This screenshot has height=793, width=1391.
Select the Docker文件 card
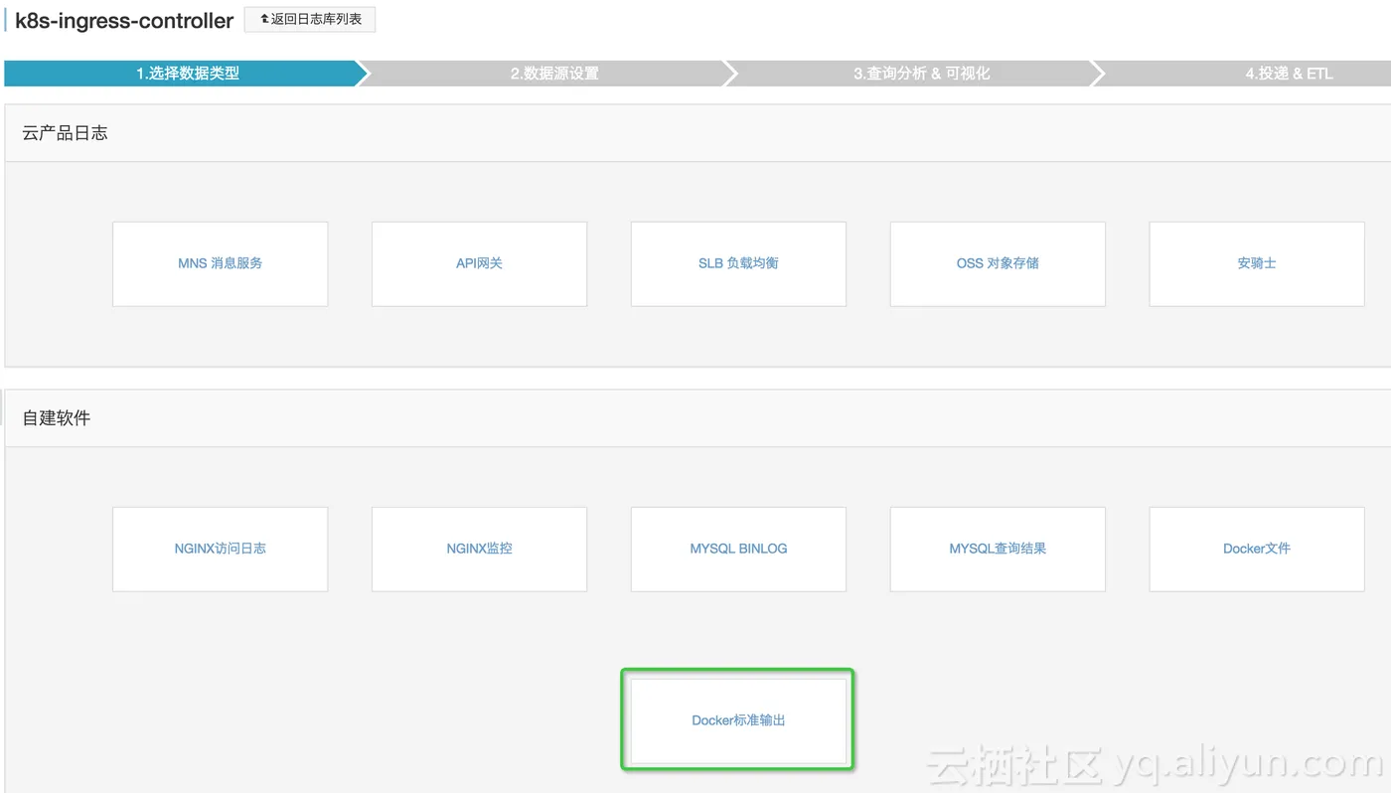[1257, 549]
